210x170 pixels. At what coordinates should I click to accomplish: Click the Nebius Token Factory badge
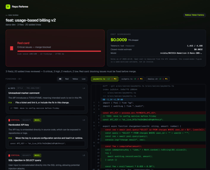point(195,15)
